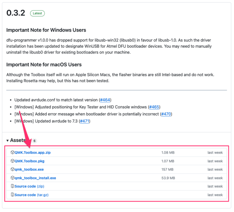Click the package icon beside qmk_toolbox.exe

point(12,169)
